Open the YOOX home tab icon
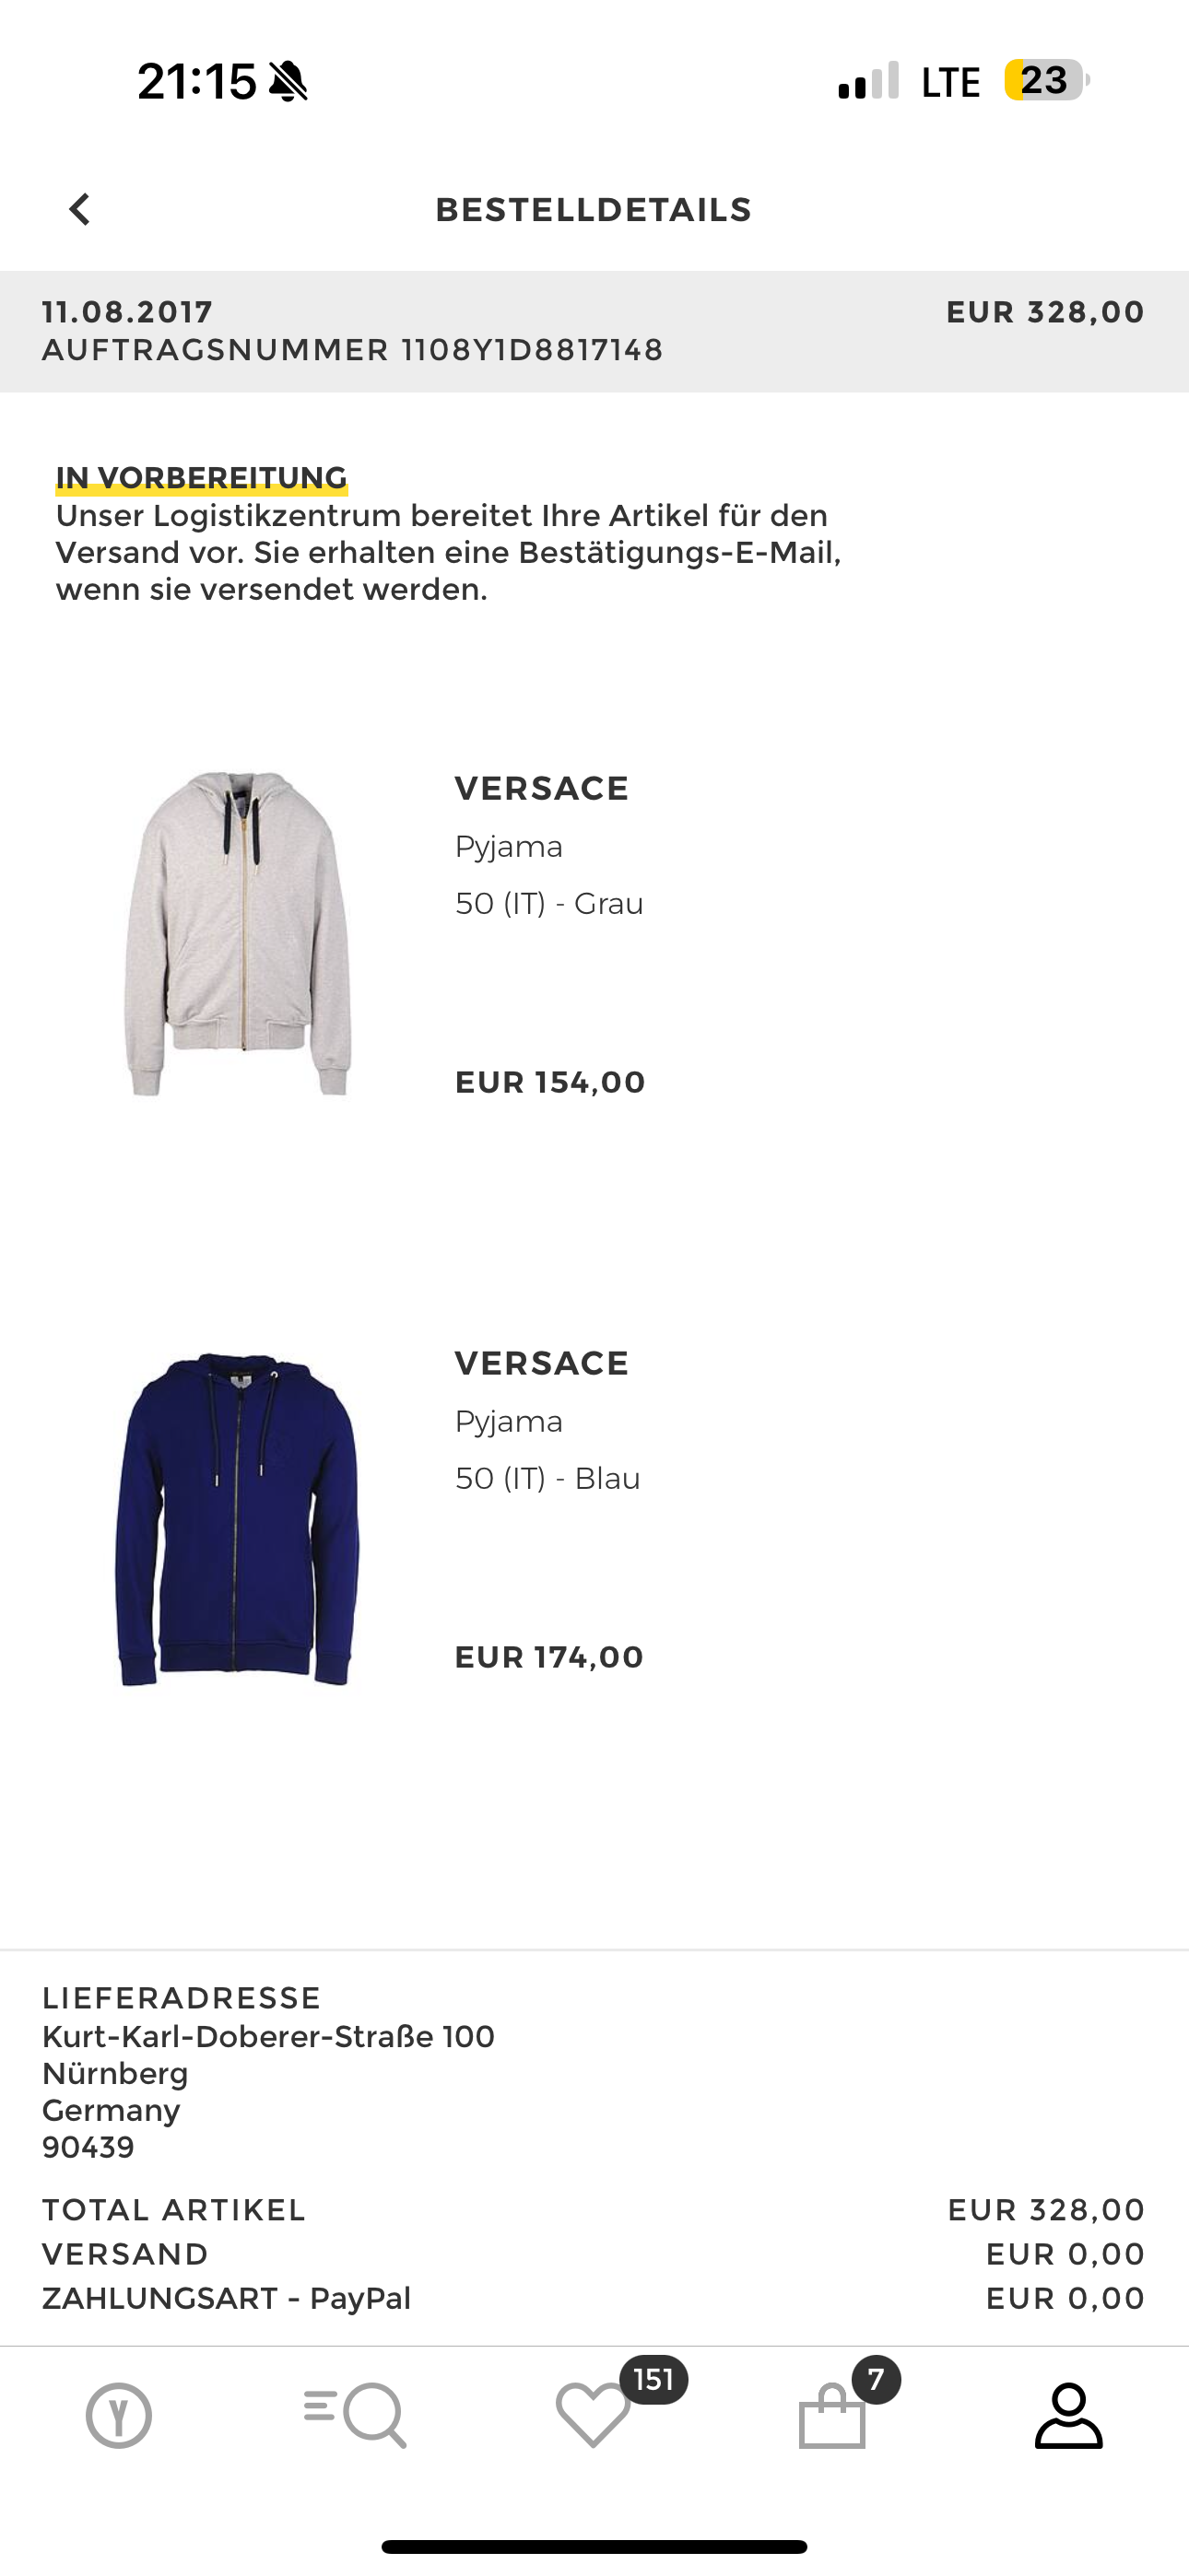This screenshot has width=1189, height=2576. [x=119, y=2416]
